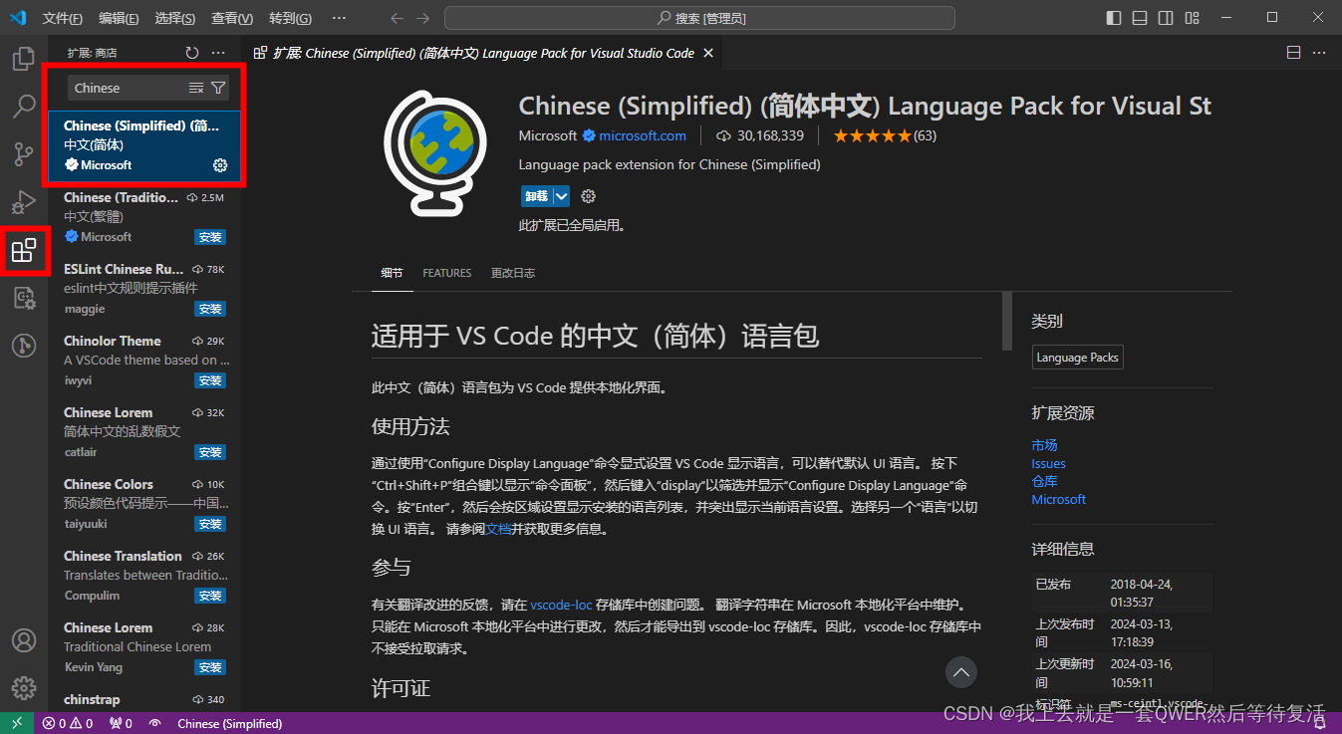The image size is (1342, 734).
Task: Open the Search view in activity bar
Action: click(24, 107)
